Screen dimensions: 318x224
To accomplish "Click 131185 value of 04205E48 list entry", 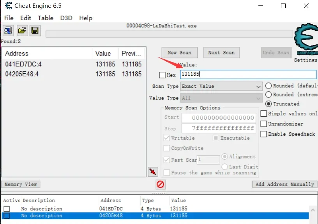I will [178, 216].
